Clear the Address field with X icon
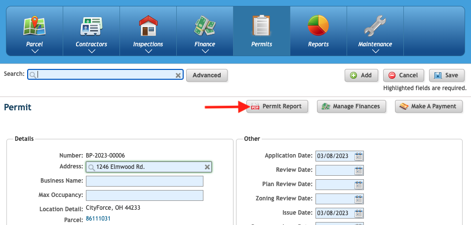Viewport: 471px width, 225px height. (x=207, y=167)
